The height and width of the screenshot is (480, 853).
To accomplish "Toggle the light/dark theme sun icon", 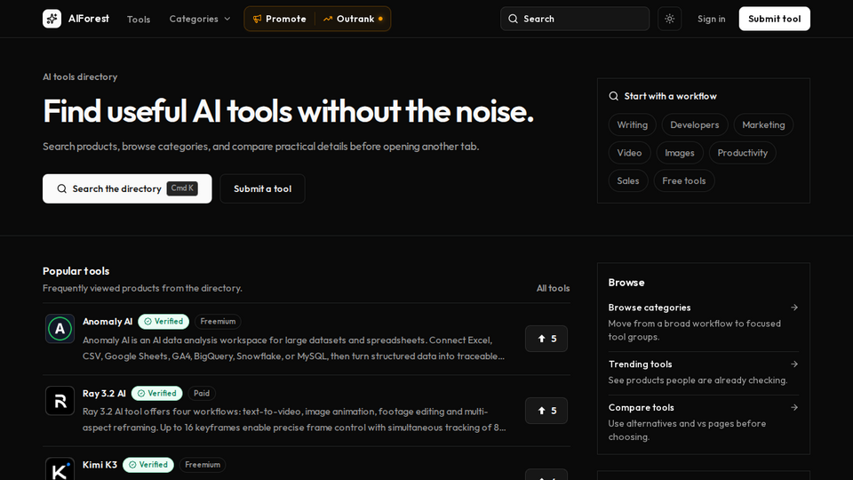I will pyautogui.click(x=669, y=19).
